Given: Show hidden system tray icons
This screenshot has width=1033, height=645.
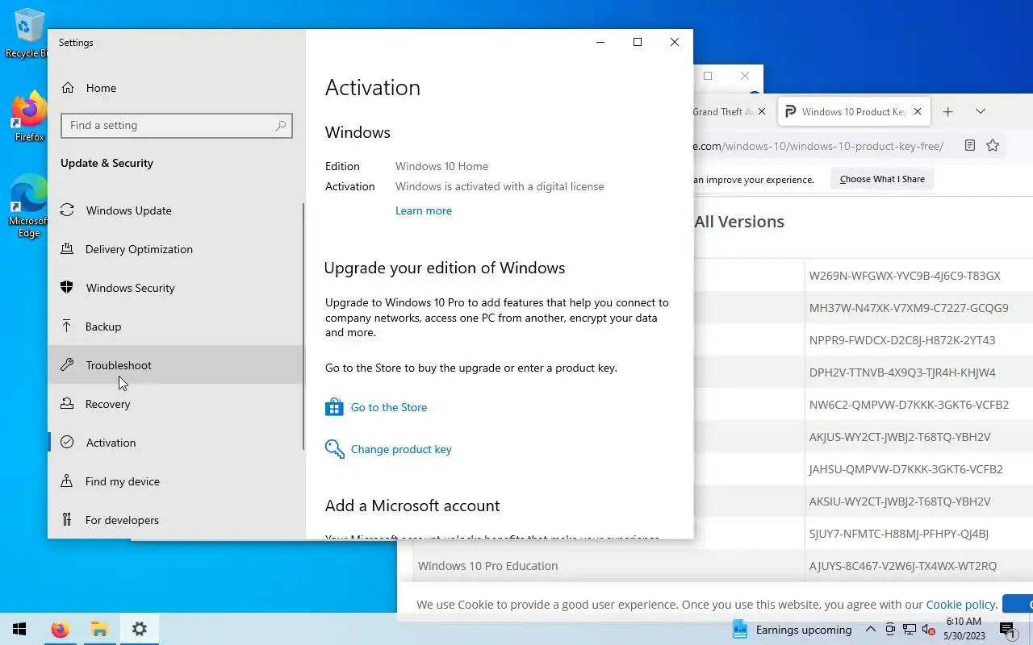Looking at the screenshot, I should point(871,630).
